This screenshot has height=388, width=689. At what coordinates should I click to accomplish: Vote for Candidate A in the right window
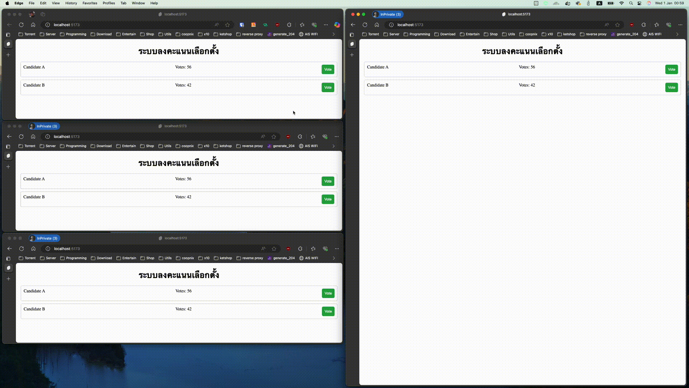click(x=671, y=69)
